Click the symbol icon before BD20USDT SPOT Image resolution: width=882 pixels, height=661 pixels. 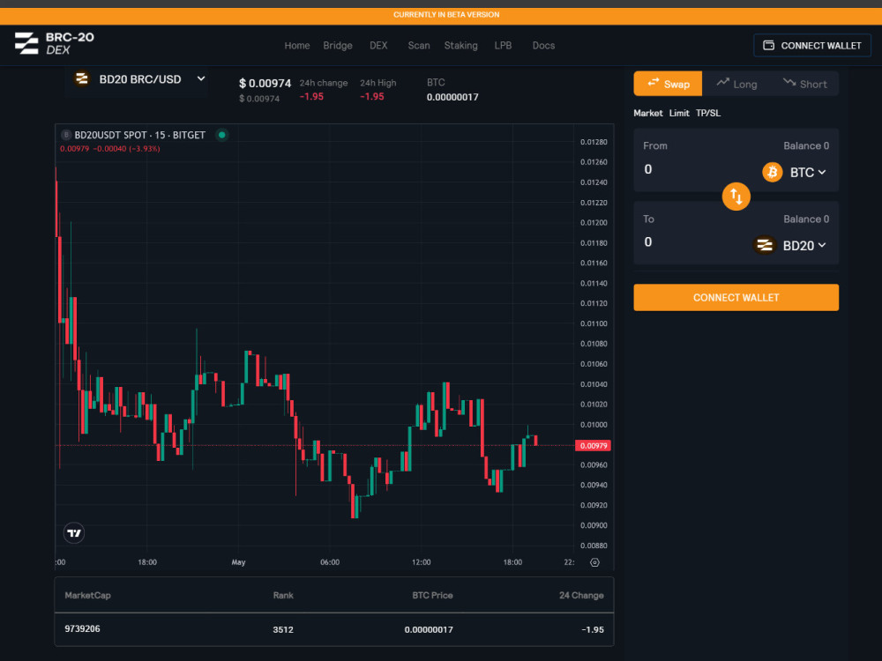pos(66,135)
